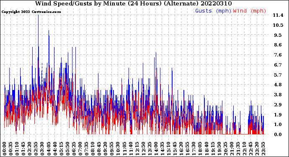Click the 9.5 y-axis value

point(278,35)
